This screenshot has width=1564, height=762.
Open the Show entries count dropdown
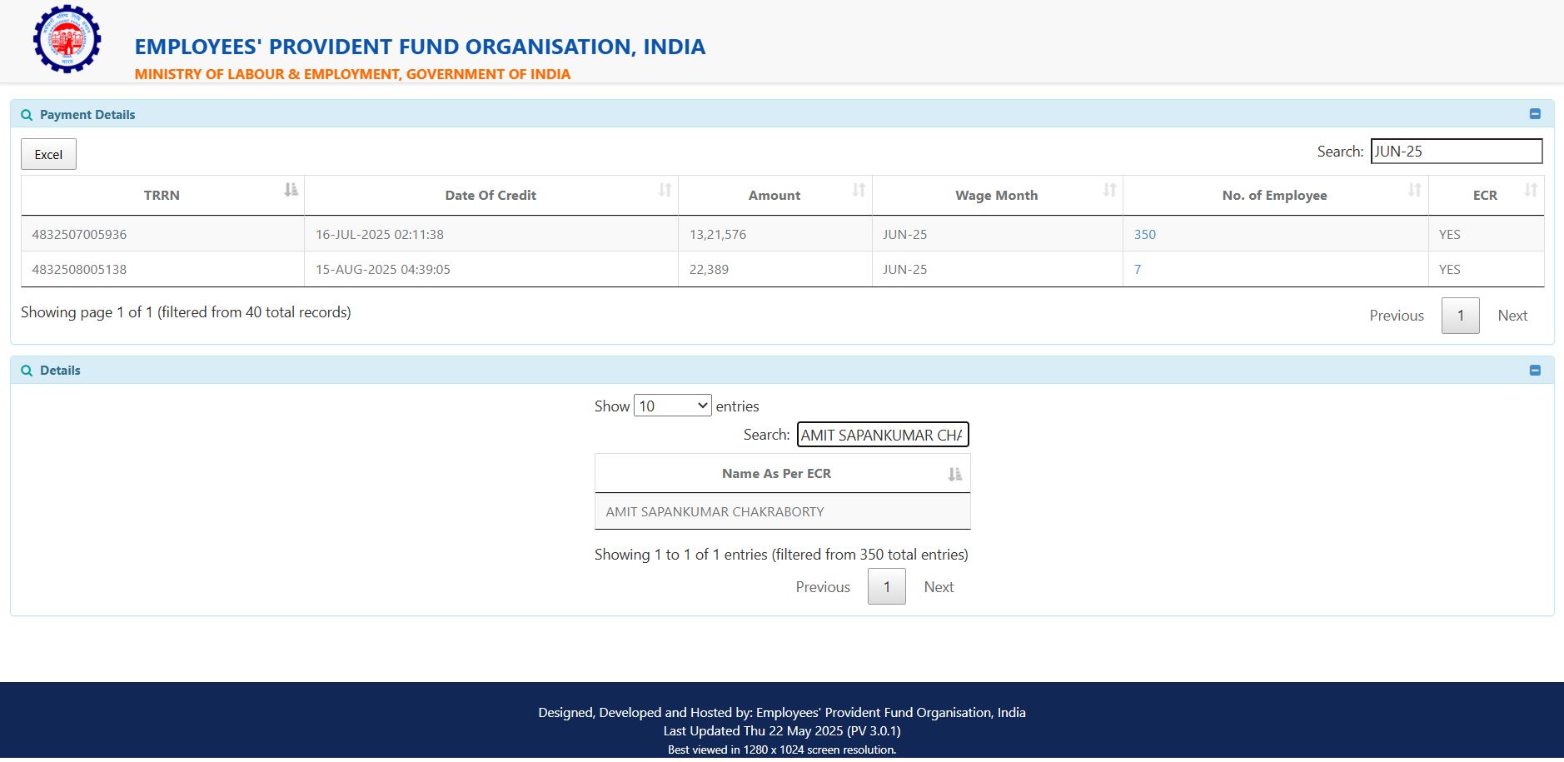tap(672, 406)
